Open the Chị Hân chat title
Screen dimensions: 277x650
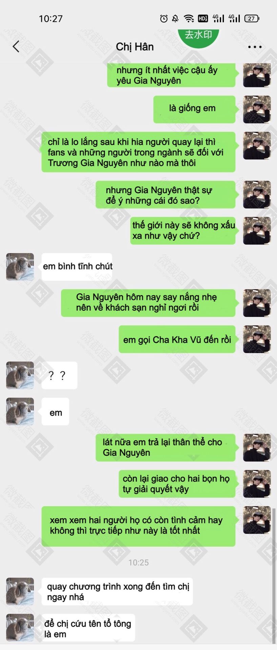pos(135,47)
